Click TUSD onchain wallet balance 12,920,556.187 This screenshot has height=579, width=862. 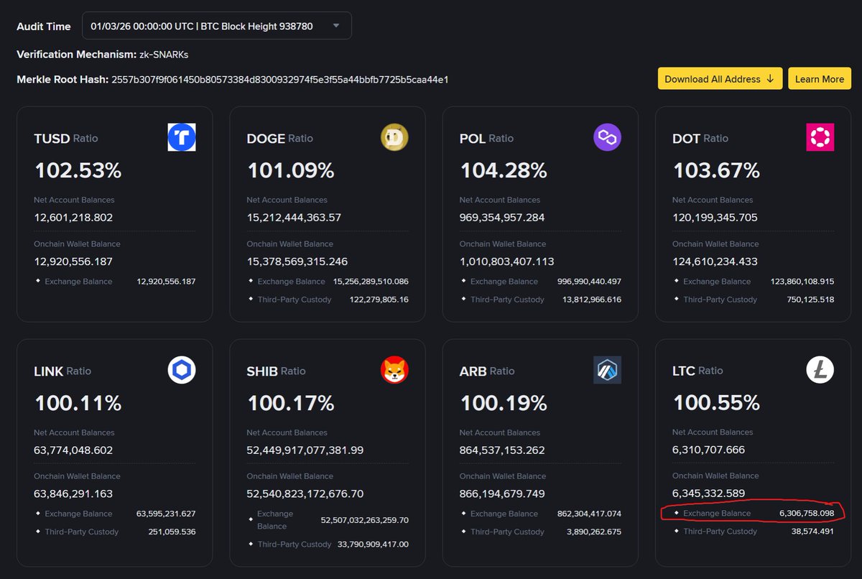(73, 261)
